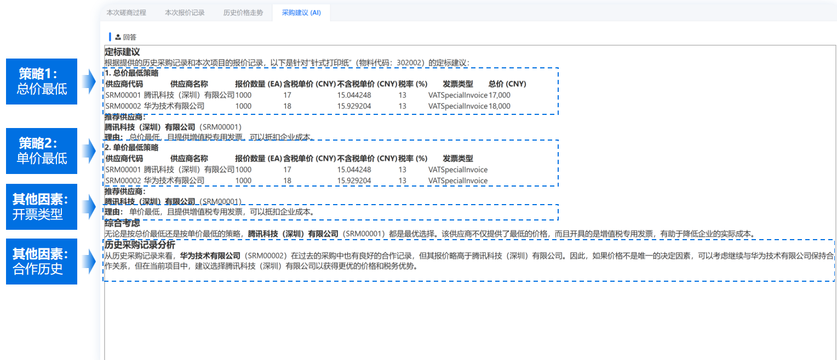
Task: Click 税率 (%) header in 总价最低策略 table
Action: pos(413,84)
